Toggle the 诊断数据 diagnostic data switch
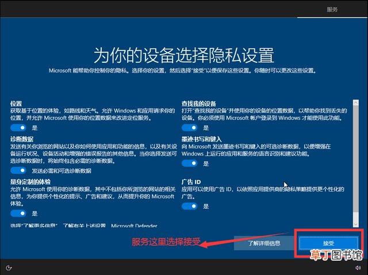This screenshot has width=368, height=275. tap(18, 170)
